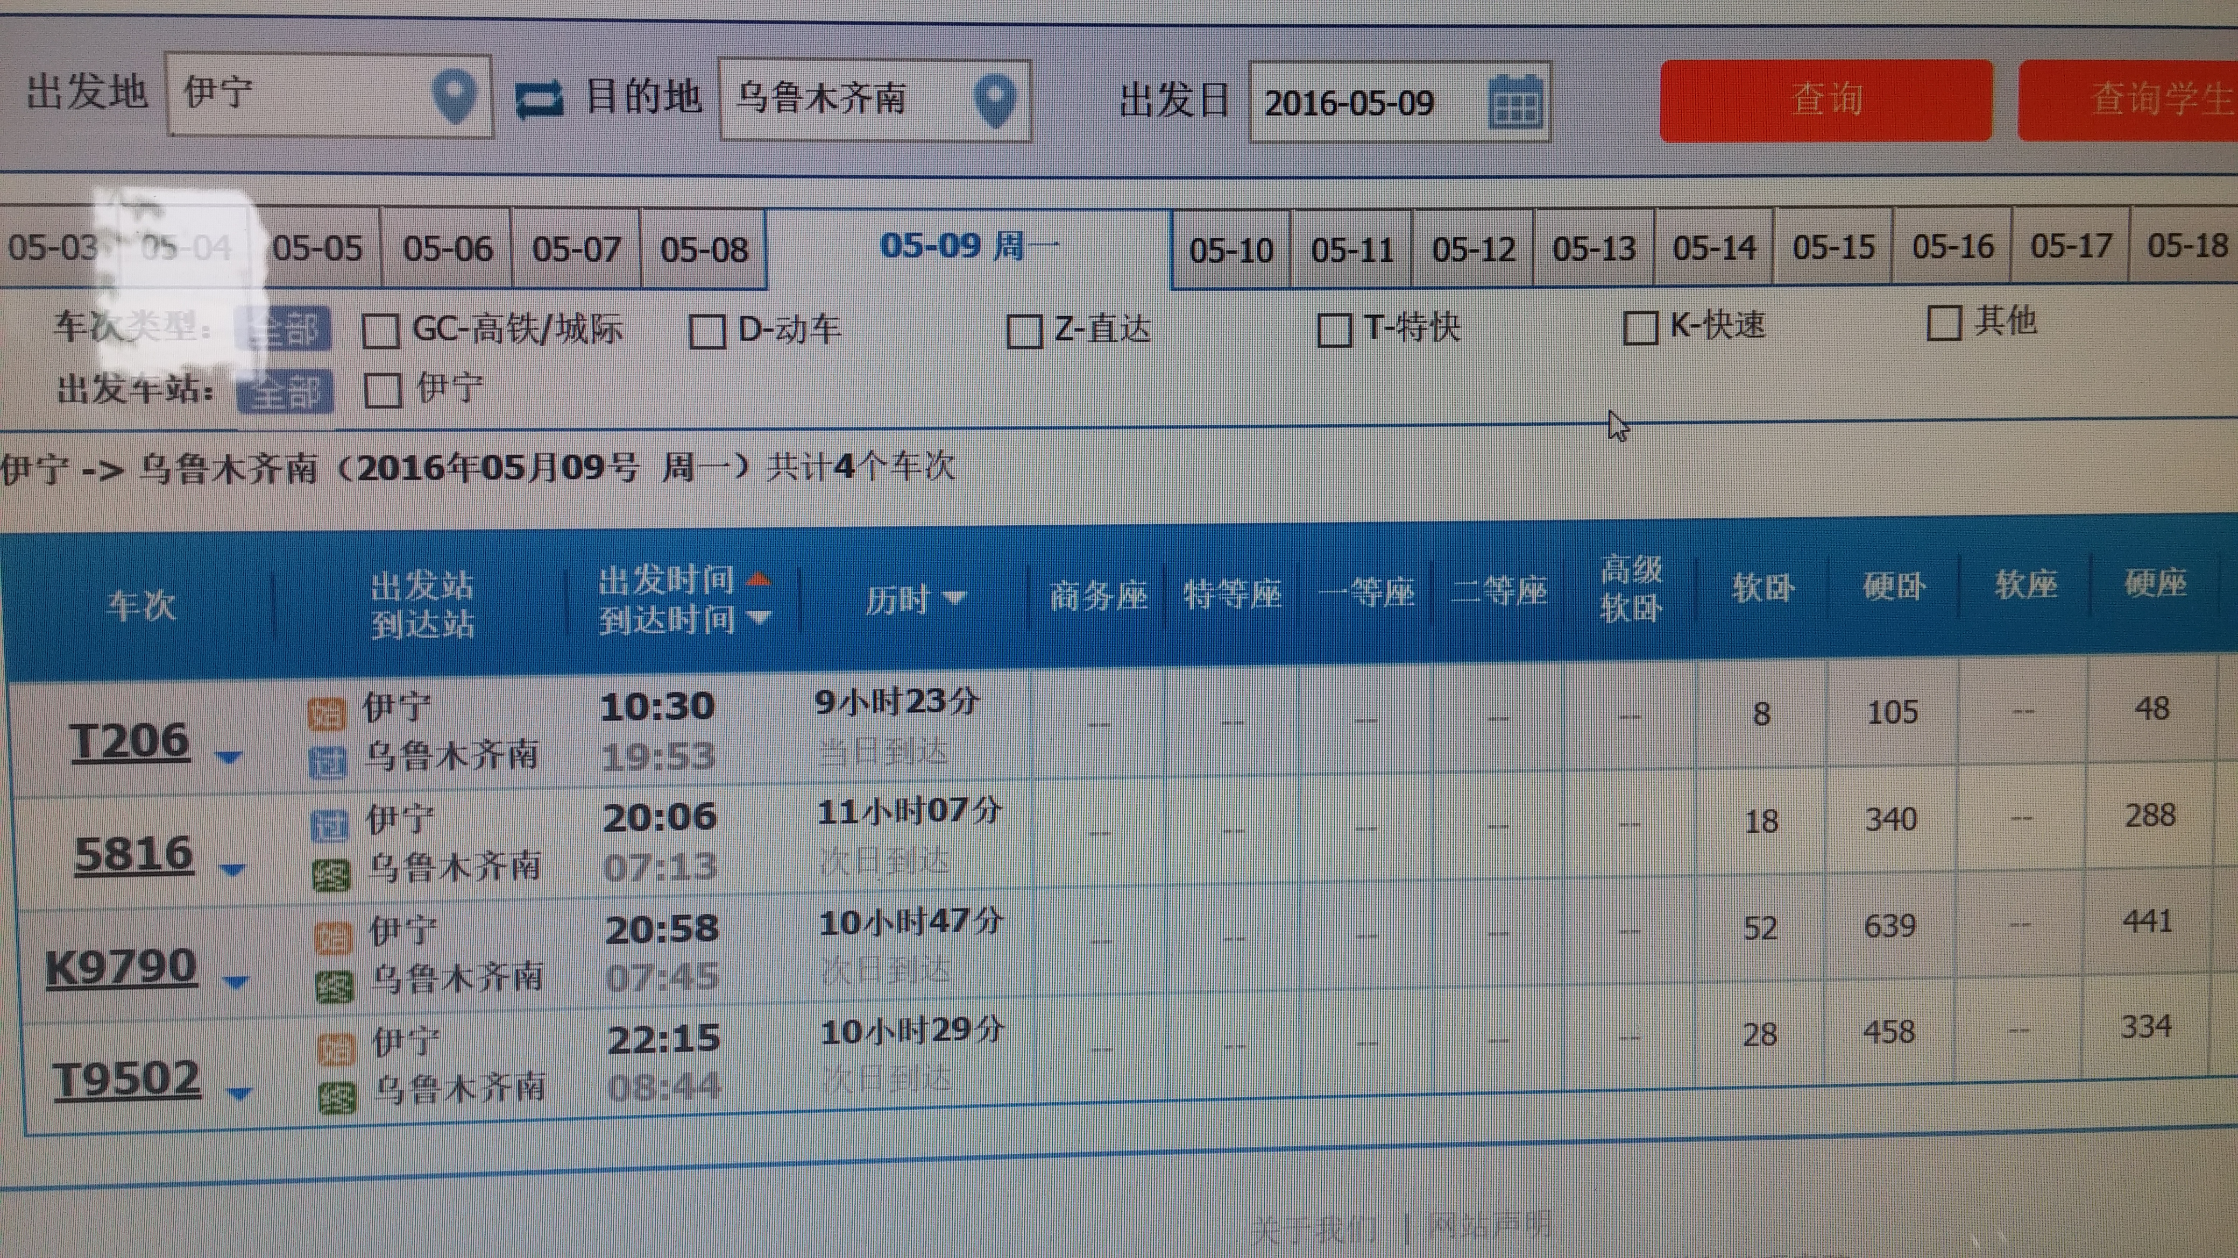Sort by arrival time descending arrow

(x=759, y=617)
